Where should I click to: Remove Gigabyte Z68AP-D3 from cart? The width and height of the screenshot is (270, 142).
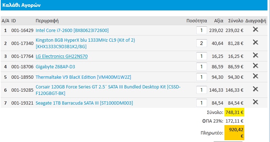(x=256, y=65)
